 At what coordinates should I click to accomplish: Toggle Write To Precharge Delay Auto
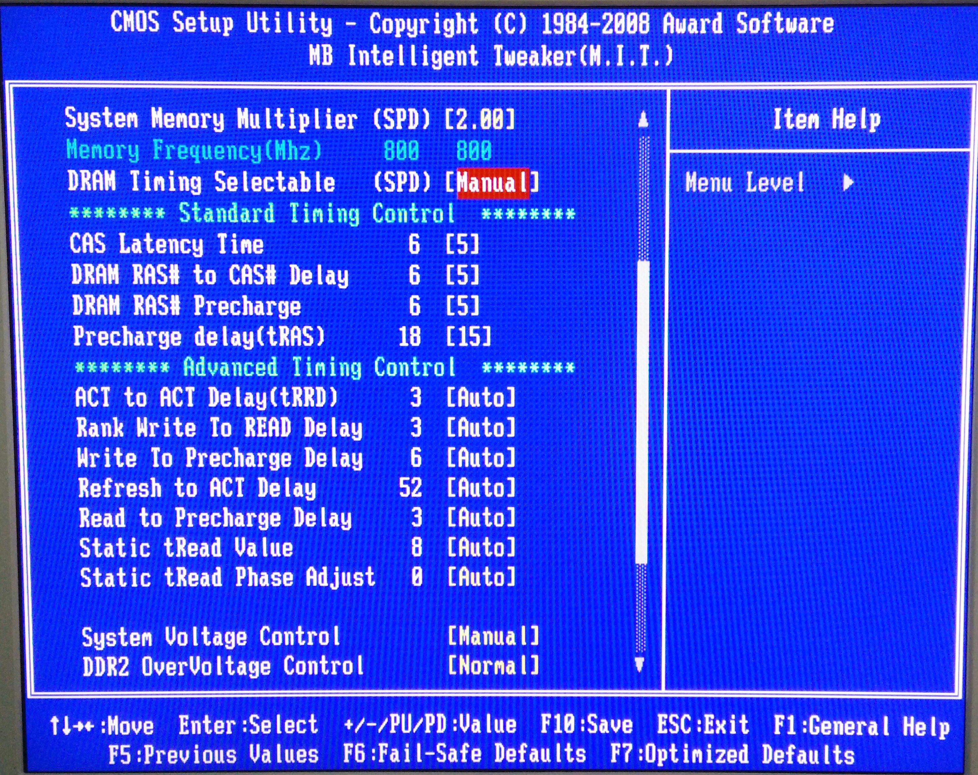click(481, 458)
